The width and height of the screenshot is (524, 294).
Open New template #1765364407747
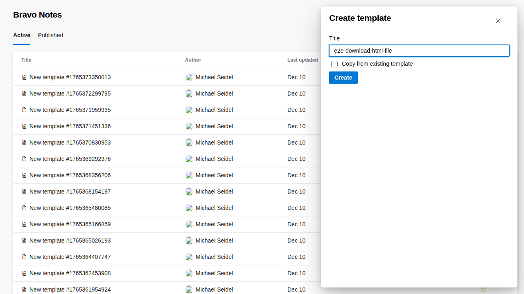70,257
